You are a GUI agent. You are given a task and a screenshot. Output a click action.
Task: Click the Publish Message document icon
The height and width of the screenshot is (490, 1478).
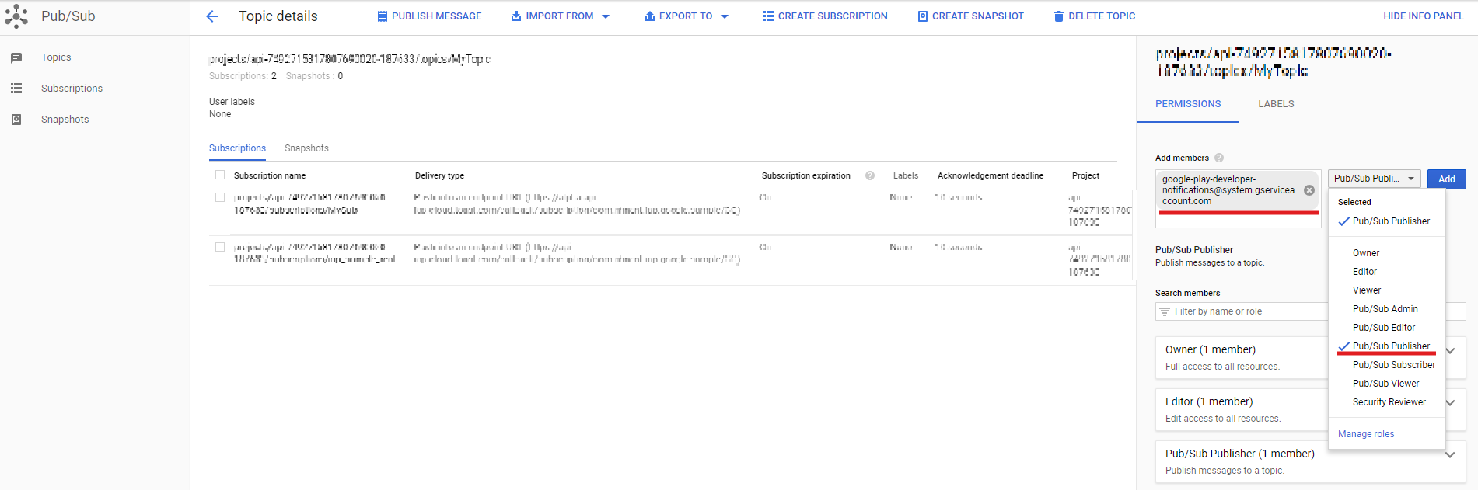(382, 16)
